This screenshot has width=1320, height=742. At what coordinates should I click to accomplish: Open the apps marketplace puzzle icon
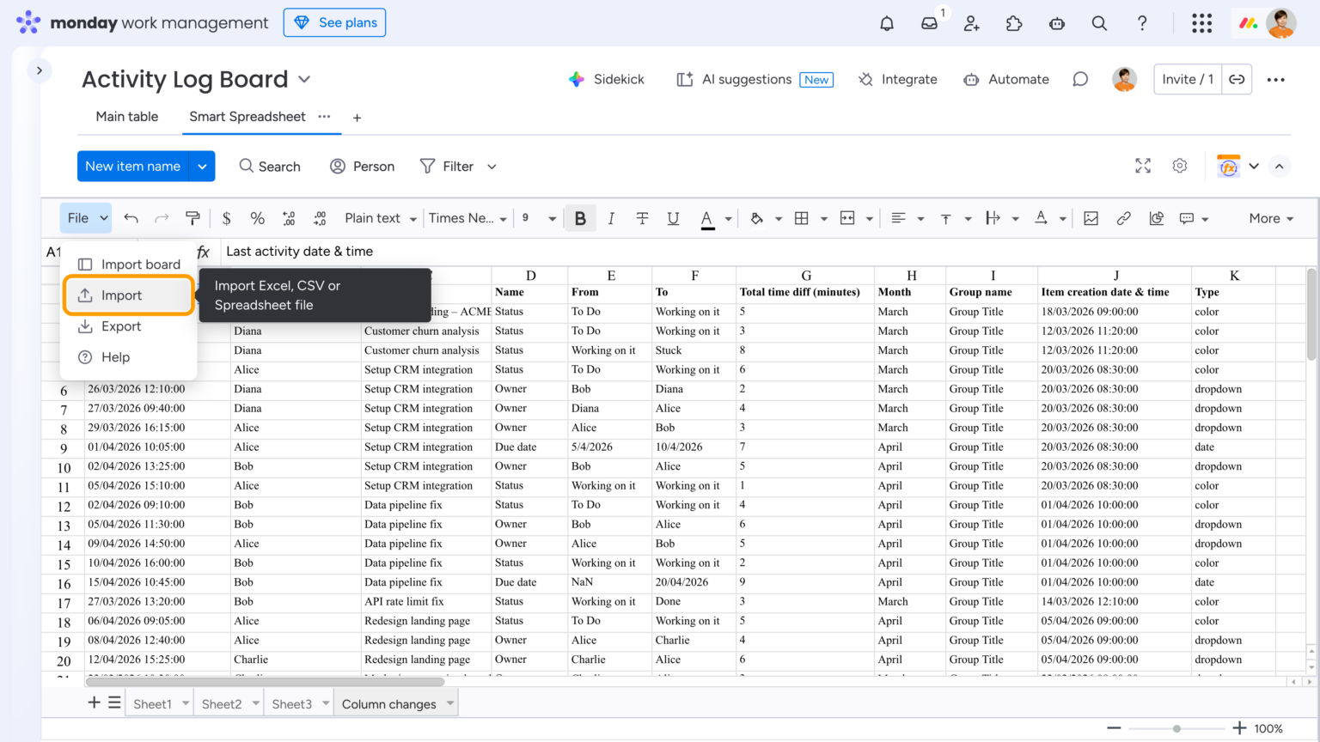click(1014, 23)
